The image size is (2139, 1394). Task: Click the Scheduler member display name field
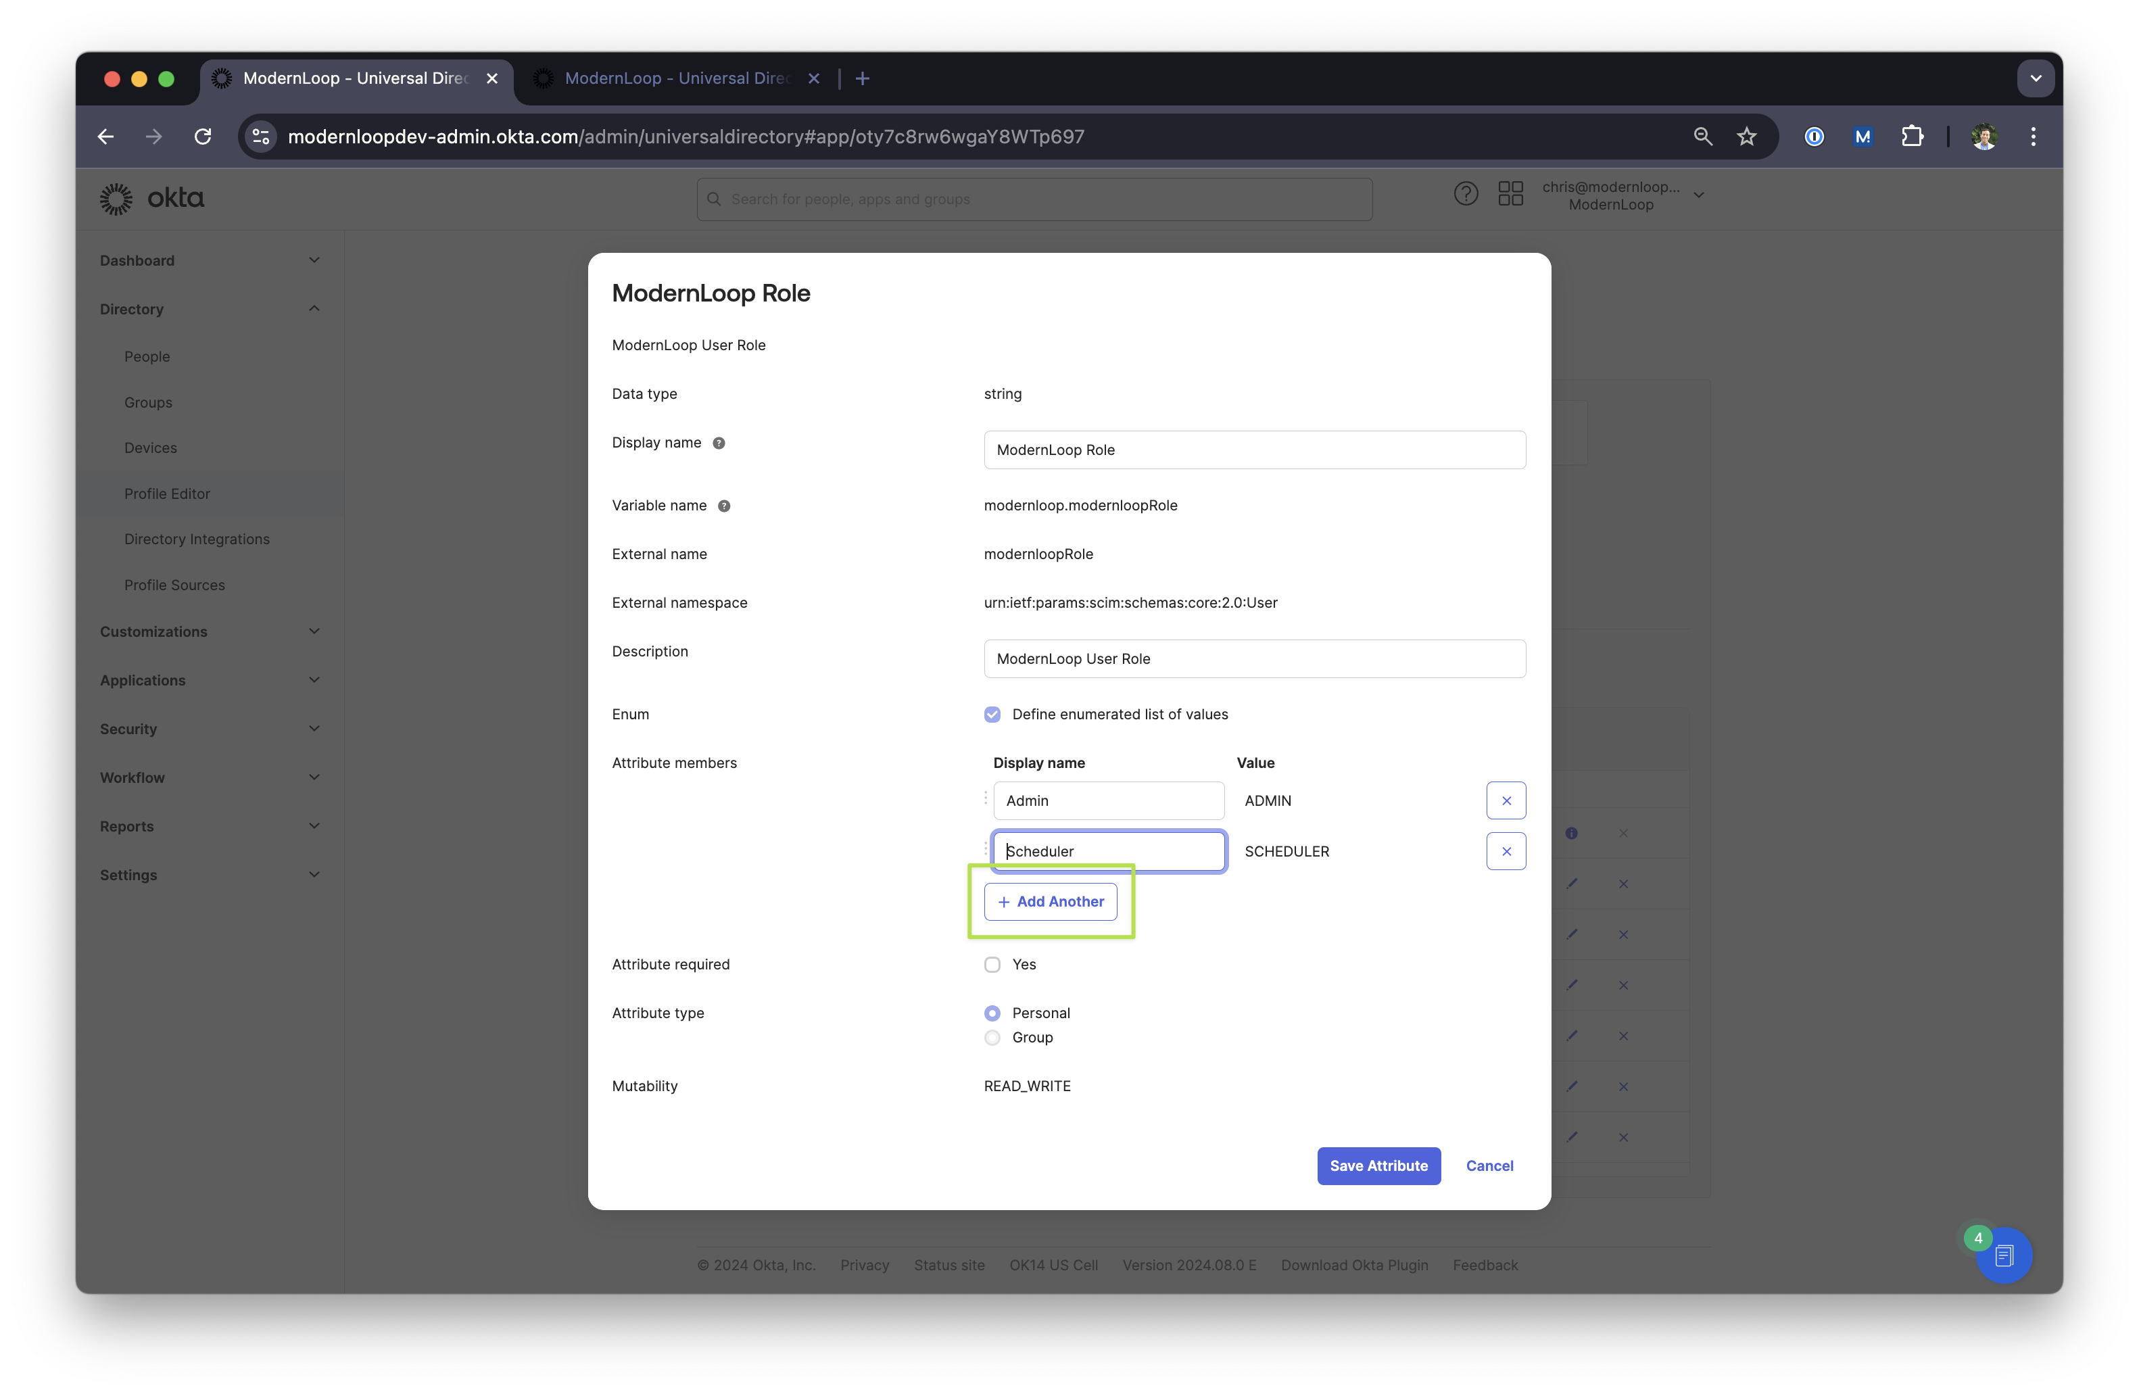(1108, 851)
